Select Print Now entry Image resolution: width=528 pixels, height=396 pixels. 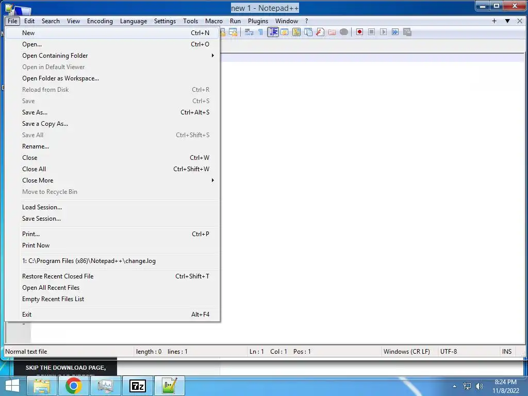point(113,245)
